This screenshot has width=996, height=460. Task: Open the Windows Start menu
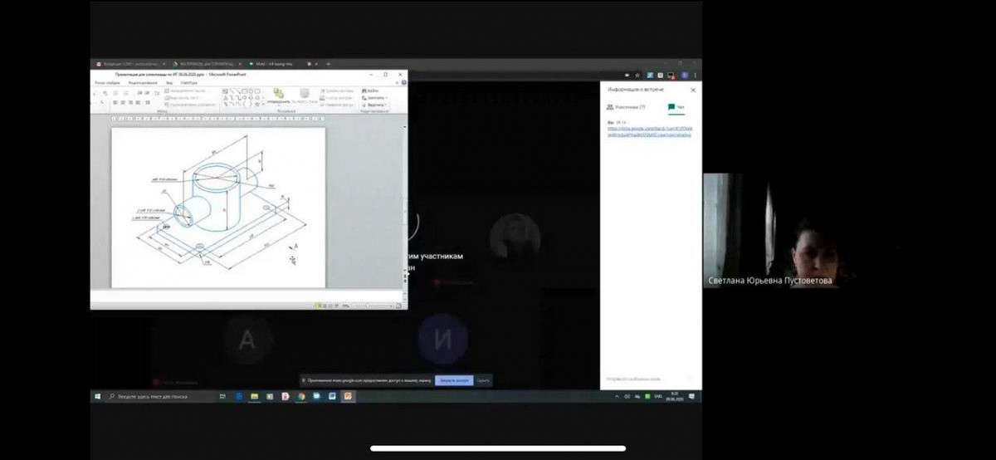[x=96, y=397]
